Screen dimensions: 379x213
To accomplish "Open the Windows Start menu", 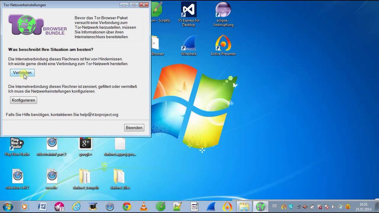I will (x=8, y=206).
